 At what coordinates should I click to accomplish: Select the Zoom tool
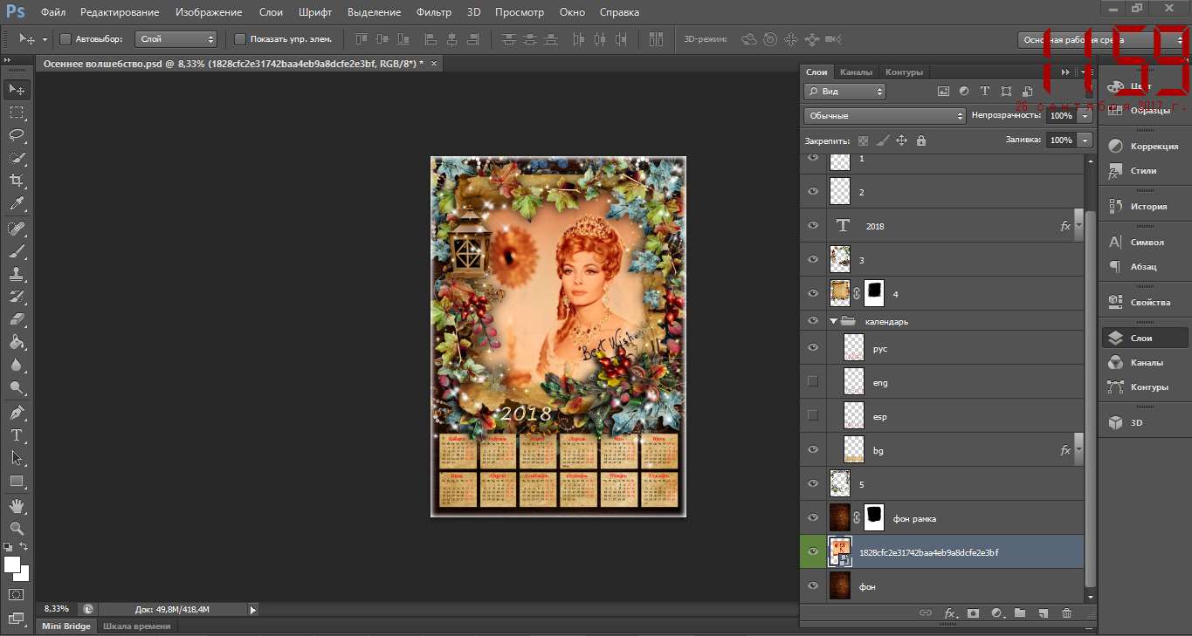17,528
